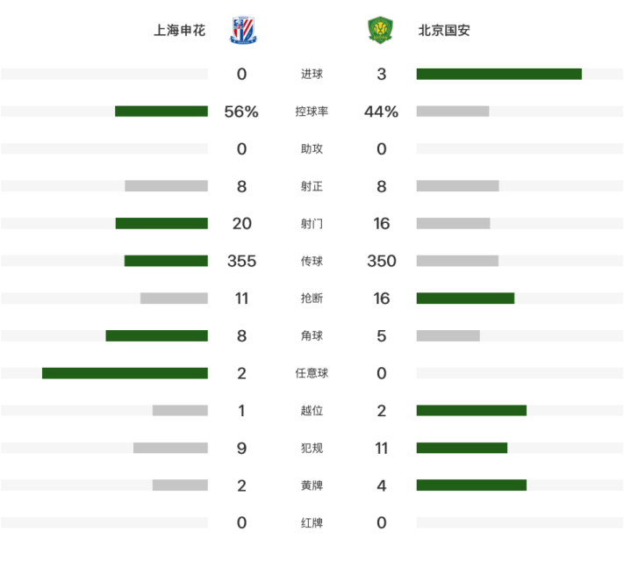Select the 红牌 stat label

point(312,522)
